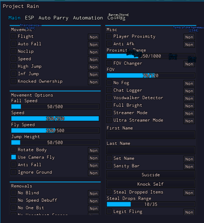
Task: Tick the No Fog checkbox
Action: (109, 83)
